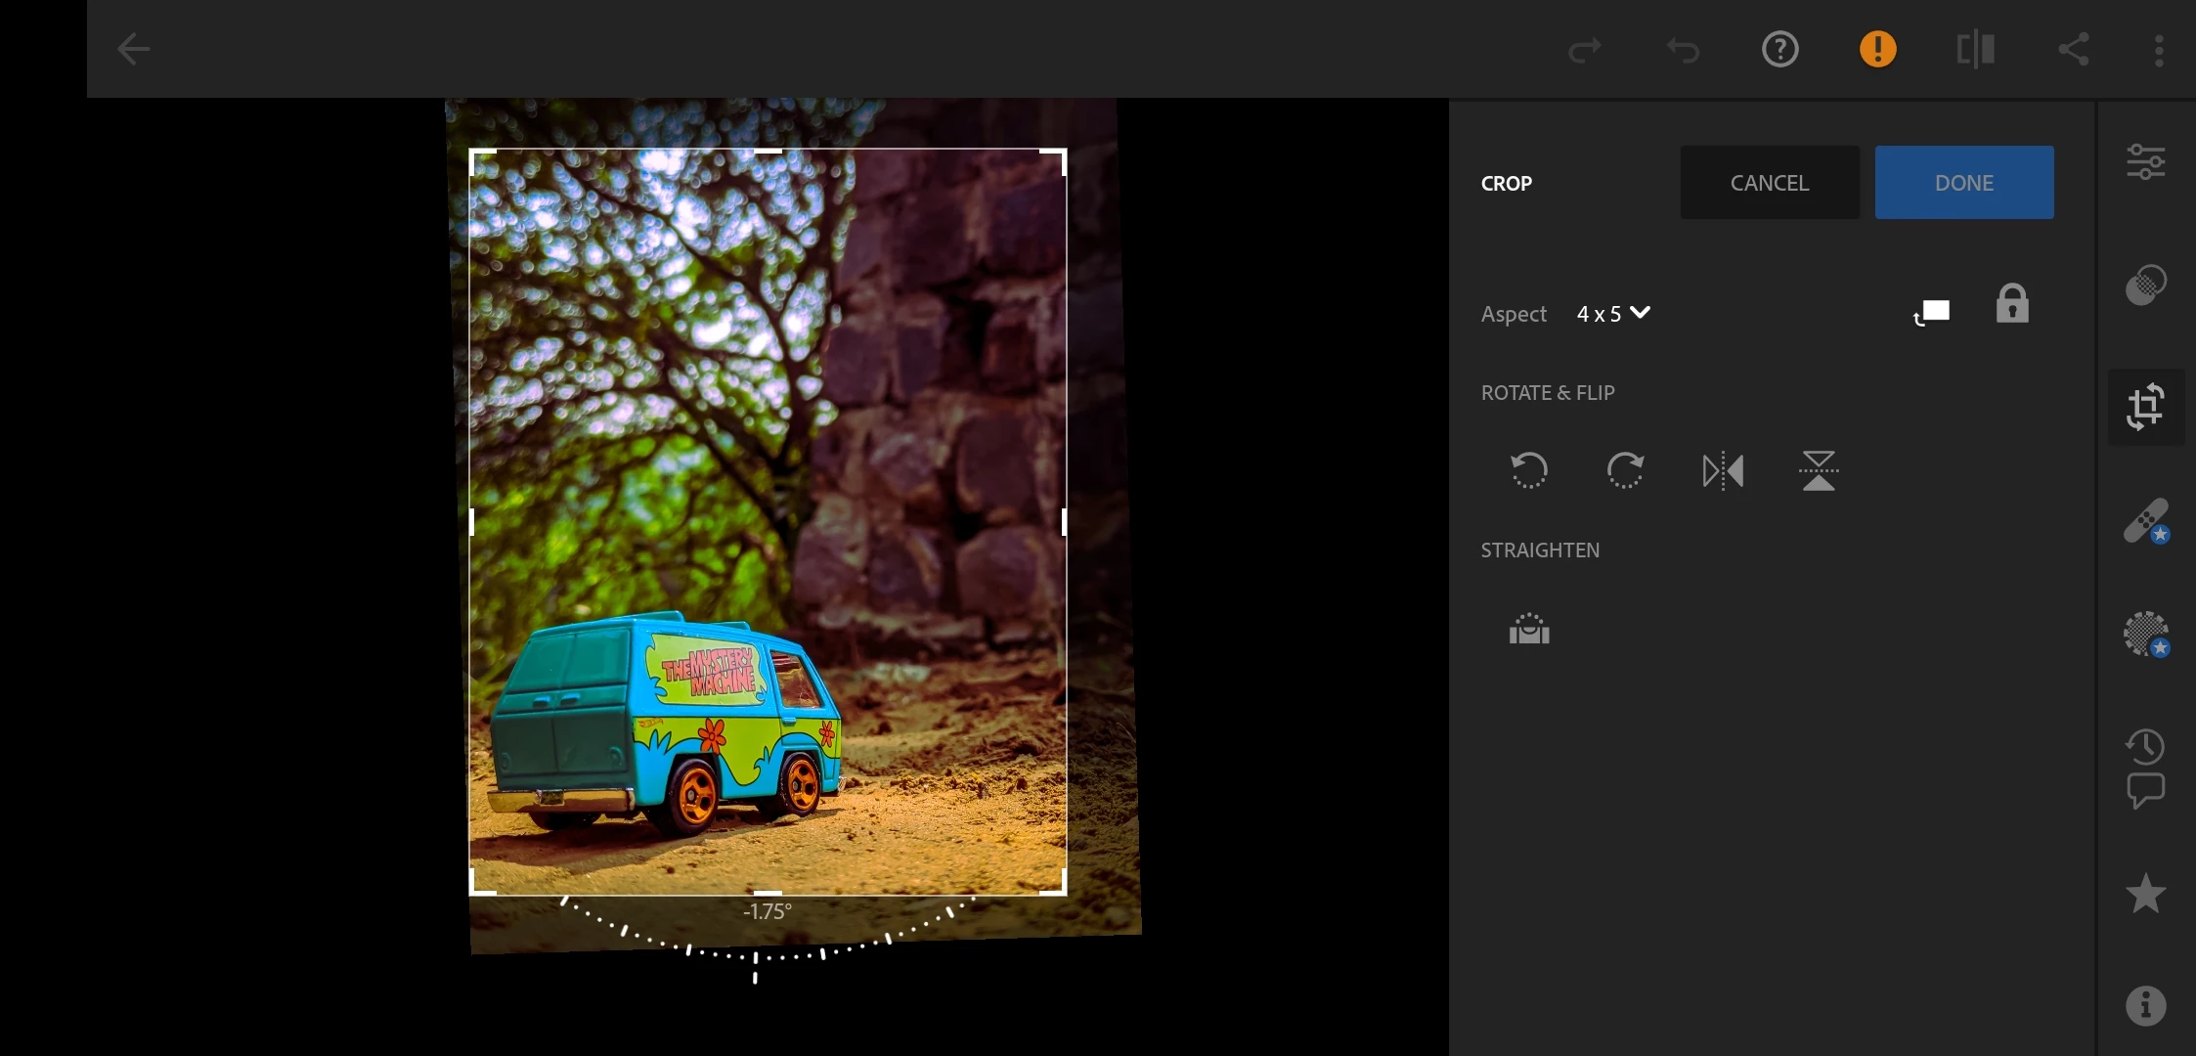Rotate image clockwise 90 degrees
The height and width of the screenshot is (1056, 2196).
click(x=1625, y=470)
